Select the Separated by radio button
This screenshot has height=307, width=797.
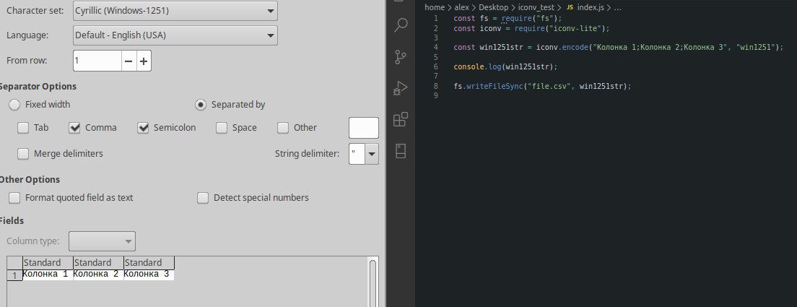coord(201,105)
